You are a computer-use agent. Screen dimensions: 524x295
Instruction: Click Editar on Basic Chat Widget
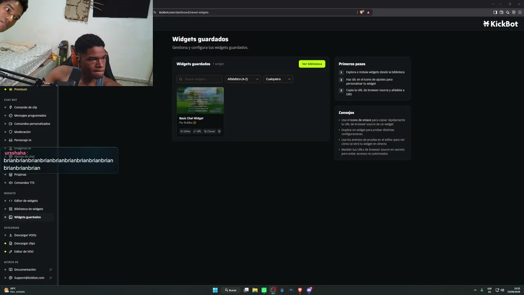185,132
